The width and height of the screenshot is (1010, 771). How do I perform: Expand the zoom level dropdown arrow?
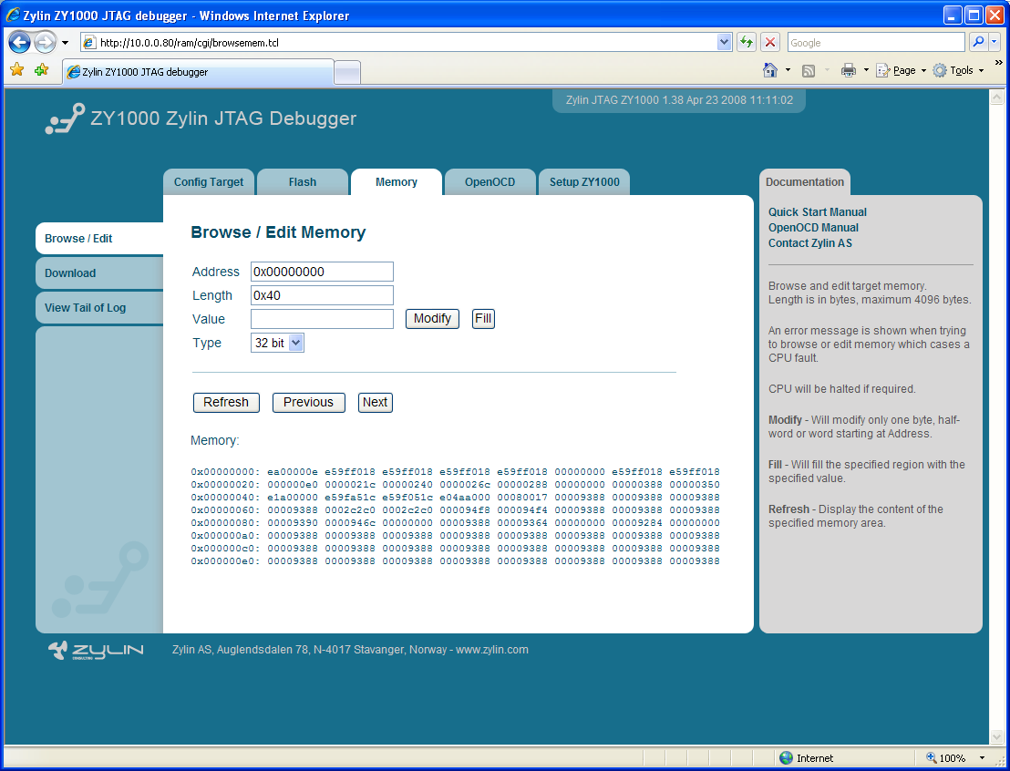982,758
